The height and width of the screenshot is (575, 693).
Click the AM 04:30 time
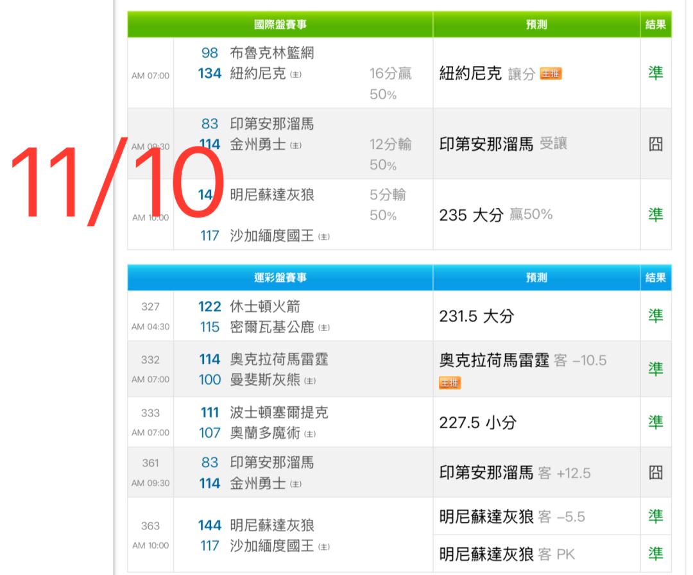click(150, 327)
